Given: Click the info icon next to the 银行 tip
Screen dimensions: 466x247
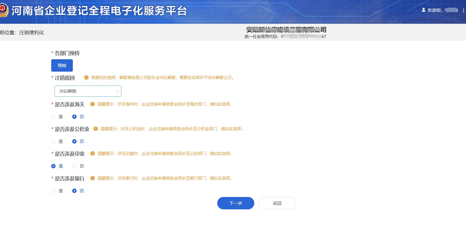Looking at the screenshot, I should tap(93, 178).
